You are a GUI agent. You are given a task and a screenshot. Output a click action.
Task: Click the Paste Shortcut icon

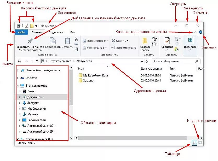click(x=76, y=49)
